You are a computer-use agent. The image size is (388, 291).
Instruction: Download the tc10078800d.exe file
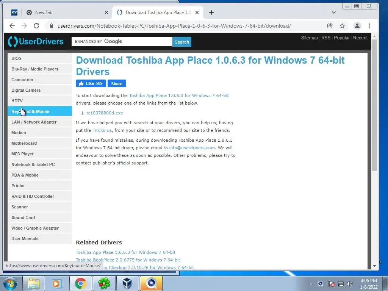[105, 113]
